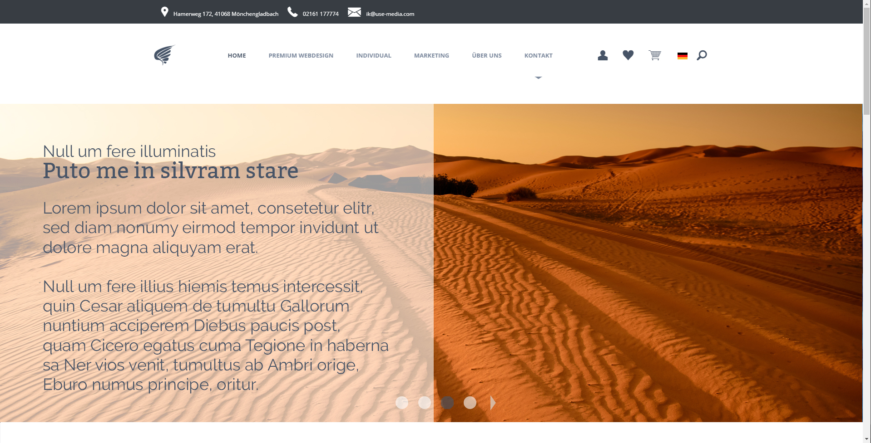
Task: Open PREMIUM WEBDESIGN menu item
Action: (x=301, y=55)
